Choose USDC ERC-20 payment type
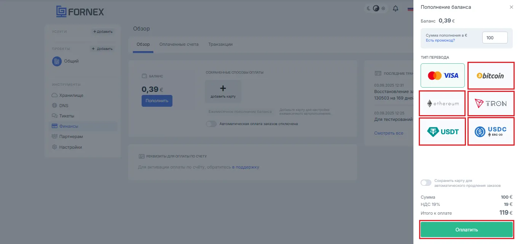Image resolution: width=520 pixels, height=244 pixels. (x=491, y=132)
